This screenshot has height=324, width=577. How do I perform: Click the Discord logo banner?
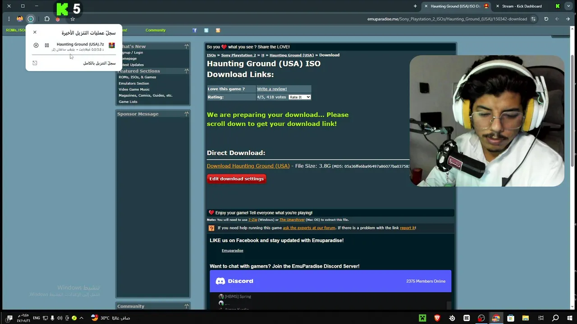pos(234,281)
